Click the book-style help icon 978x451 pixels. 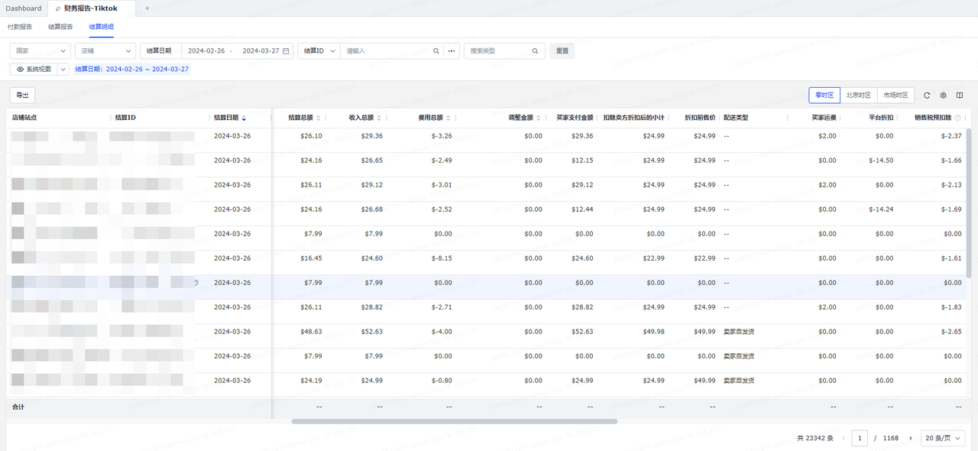960,96
